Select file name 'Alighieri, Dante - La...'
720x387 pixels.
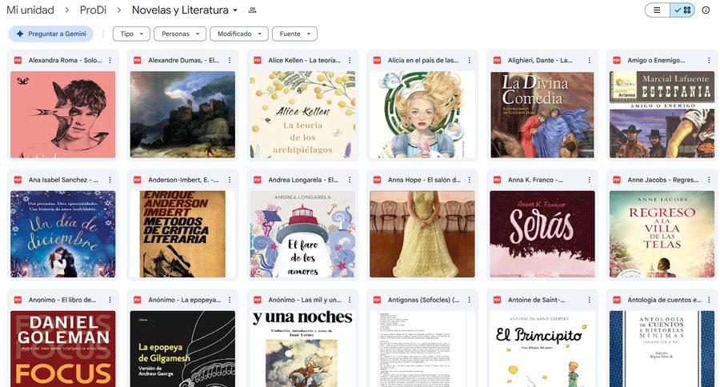coord(540,60)
